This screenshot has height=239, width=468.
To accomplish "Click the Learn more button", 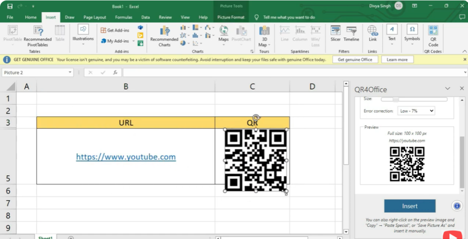I will point(397,60).
